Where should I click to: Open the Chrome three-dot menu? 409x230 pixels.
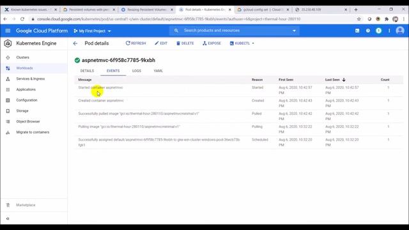pos(404,19)
